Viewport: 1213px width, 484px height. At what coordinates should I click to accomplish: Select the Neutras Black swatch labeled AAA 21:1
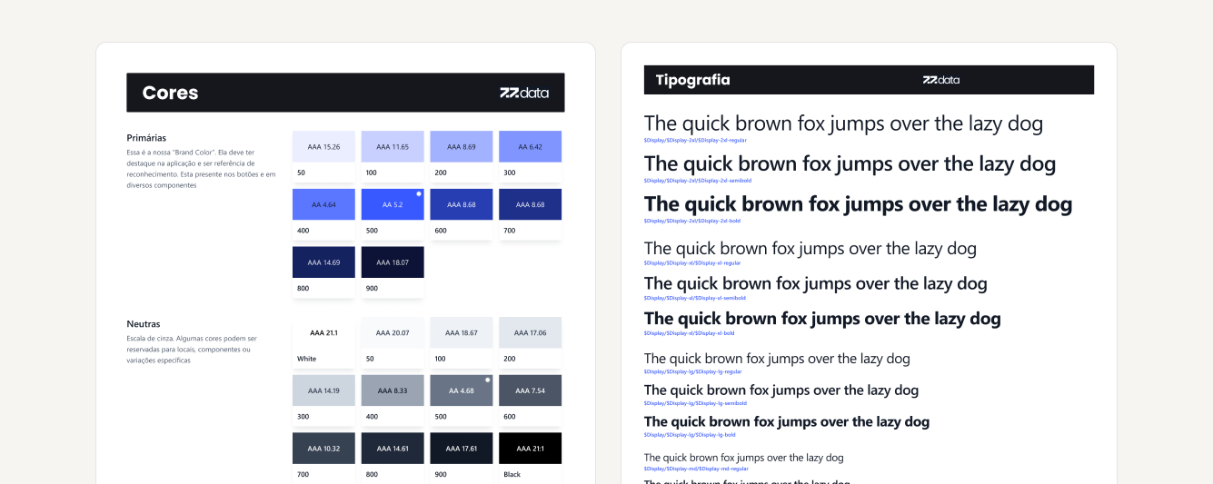pos(530,449)
